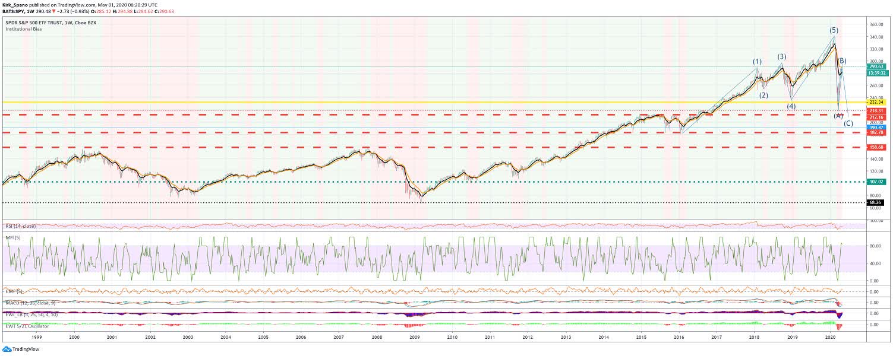The width and height of the screenshot is (893, 356).
Task: Select the Elliott wave (1) label
Action: pos(757,61)
